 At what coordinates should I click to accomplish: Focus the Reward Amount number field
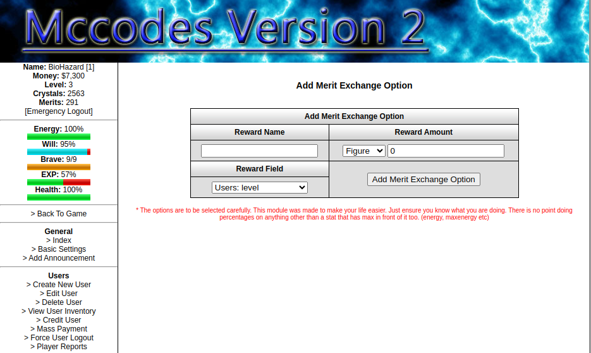446,151
